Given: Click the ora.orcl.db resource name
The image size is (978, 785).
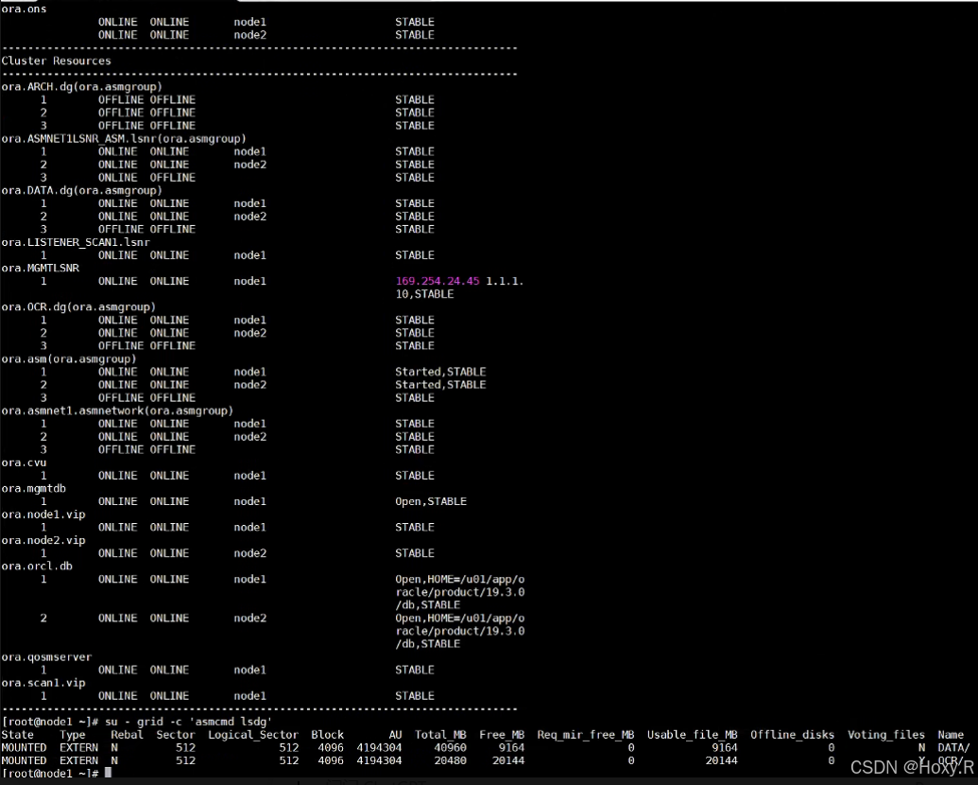Looking at the screenshot, I should [x=37, y=567].
